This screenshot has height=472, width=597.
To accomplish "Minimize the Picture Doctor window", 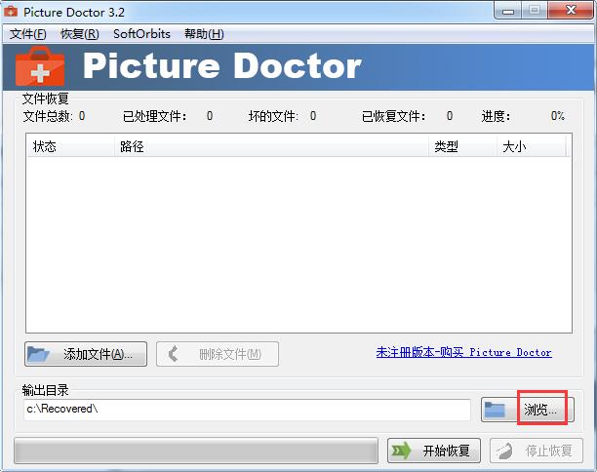I will (507, 11).
